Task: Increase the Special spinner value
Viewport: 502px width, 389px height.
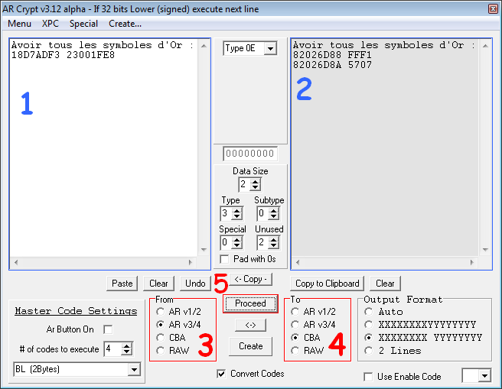Action: 237,240
